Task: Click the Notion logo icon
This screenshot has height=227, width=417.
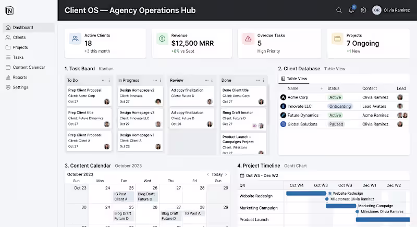Action: coord(9,10)
